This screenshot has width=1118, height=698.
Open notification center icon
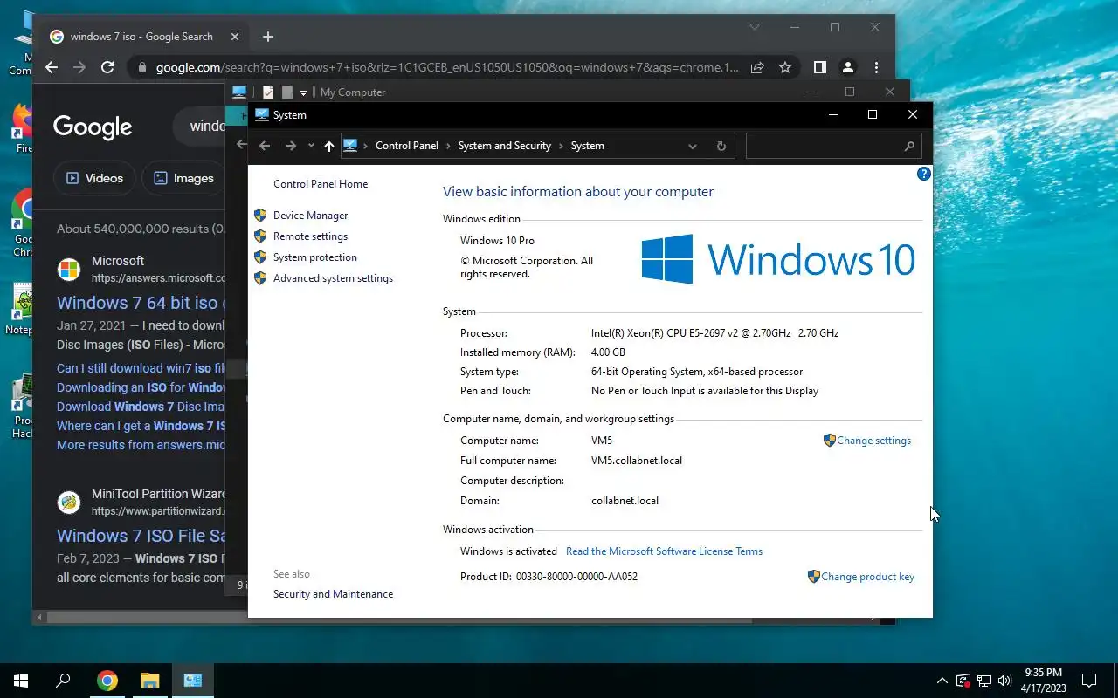point(1089,681)
